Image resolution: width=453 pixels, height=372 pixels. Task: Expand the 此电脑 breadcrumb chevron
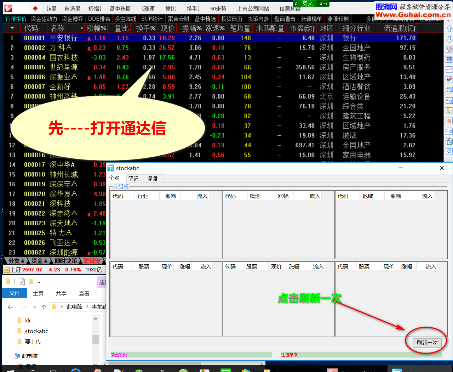[x=87, y=306]
